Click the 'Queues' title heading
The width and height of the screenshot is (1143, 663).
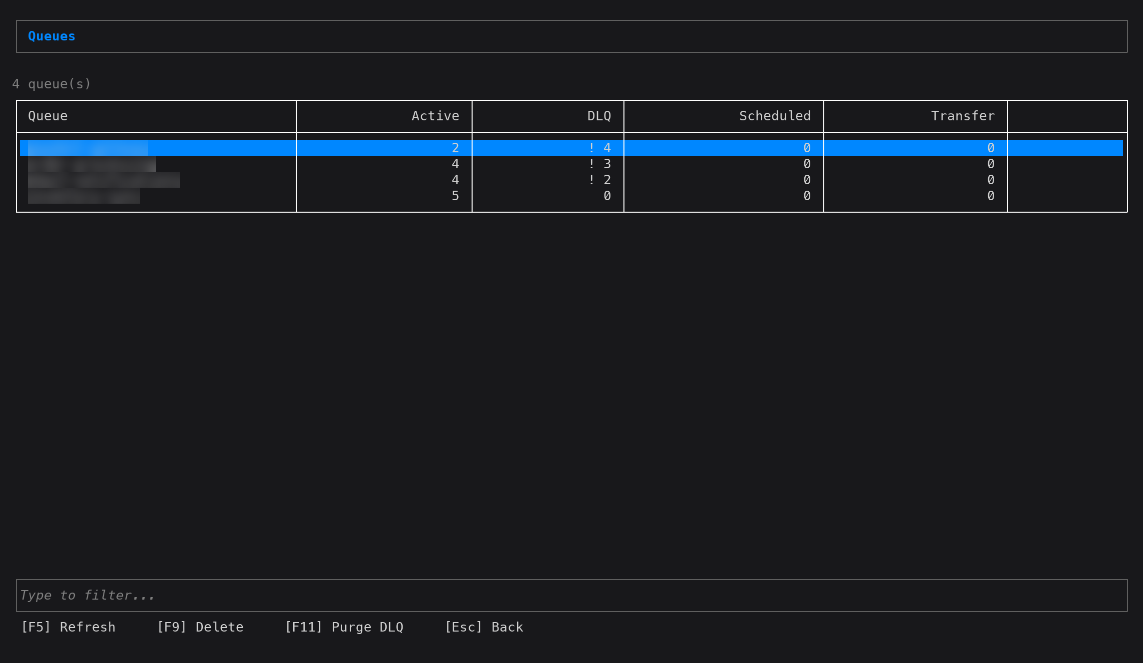pos(52,36)
